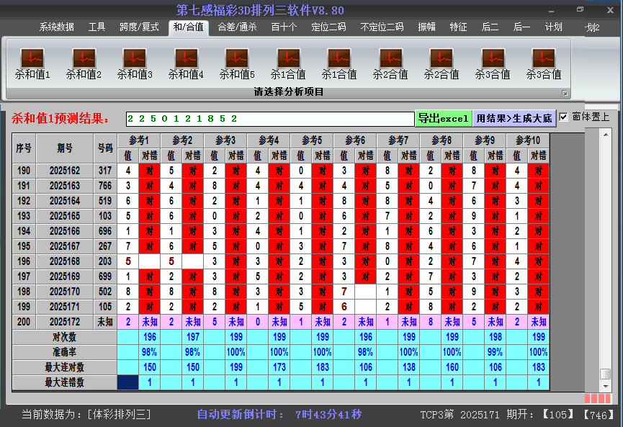Screen dimensions: 623x427
Task: Click the 参考5 column header
Action: [x=312, y=140]
